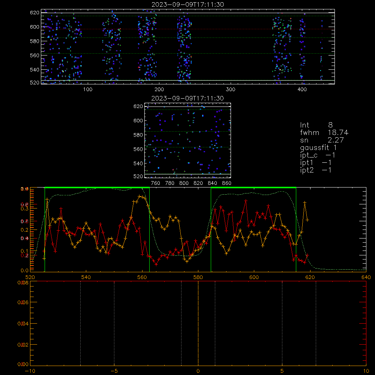
Task: Click the 5 x-axis label of the bottom plot
Action: [x=282, y=371]
